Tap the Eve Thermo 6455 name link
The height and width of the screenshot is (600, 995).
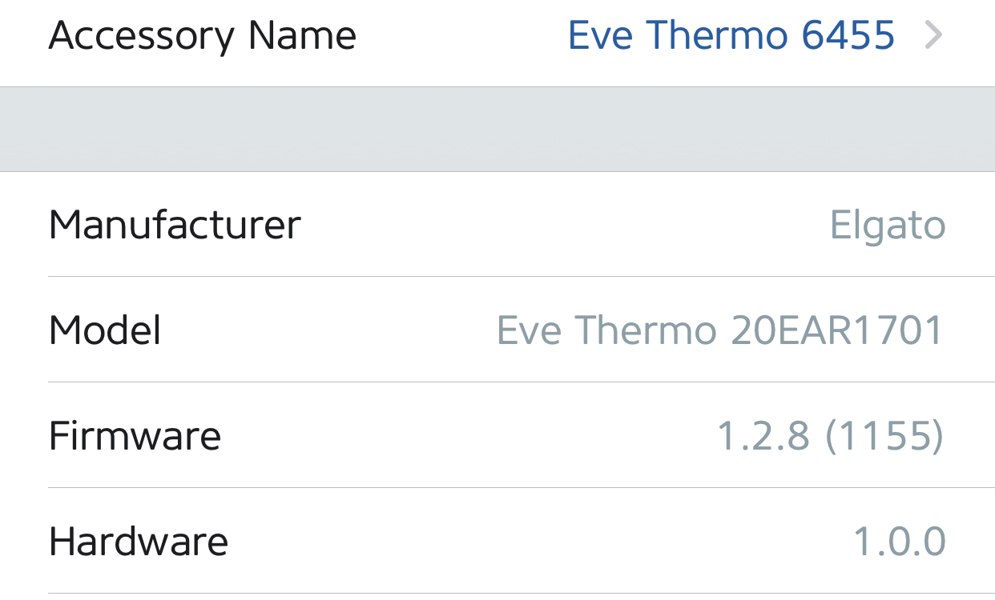[731, 36]
